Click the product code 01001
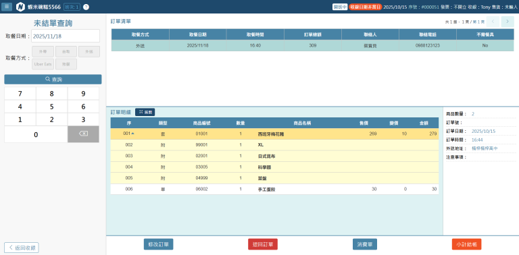Image resolution: width=519 pixels, height=255 pixels. pos(201,134)
